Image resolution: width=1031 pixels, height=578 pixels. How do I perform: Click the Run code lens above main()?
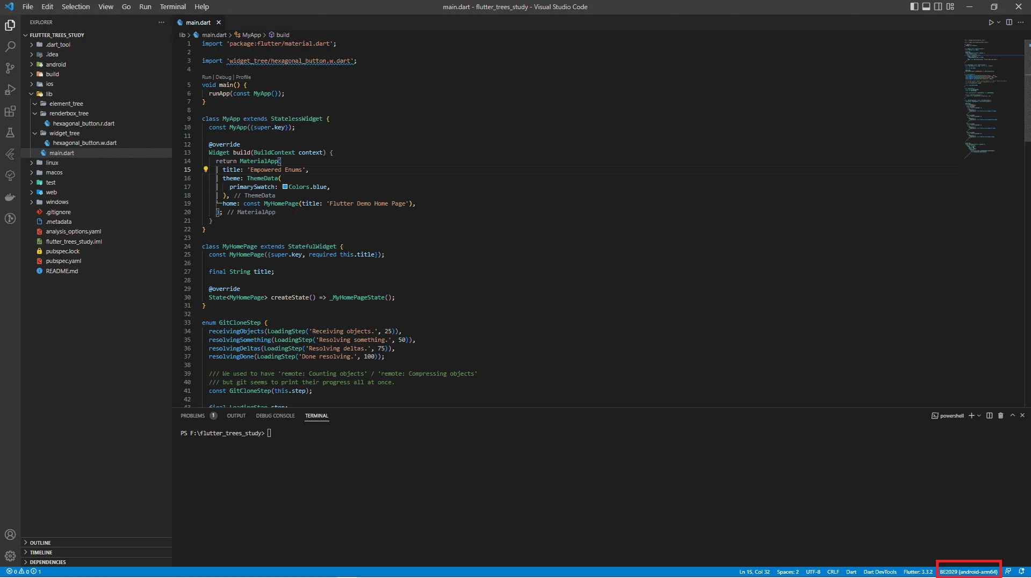point(206,77)
